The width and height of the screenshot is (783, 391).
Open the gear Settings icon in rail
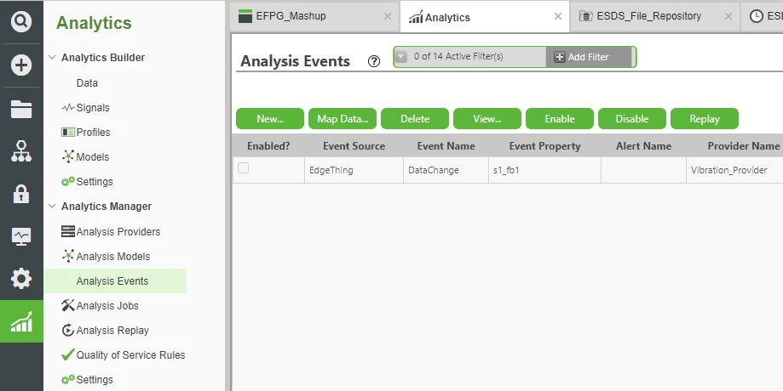pos(21,279)
